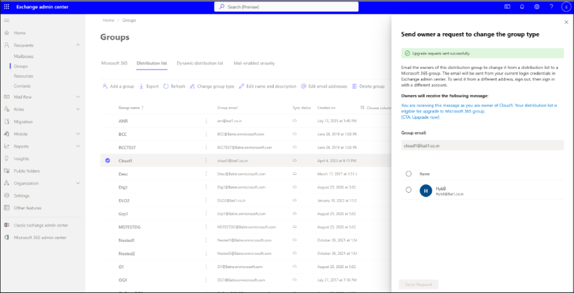
Task: Click the Migration icon in sidebar
Action: 6,121
